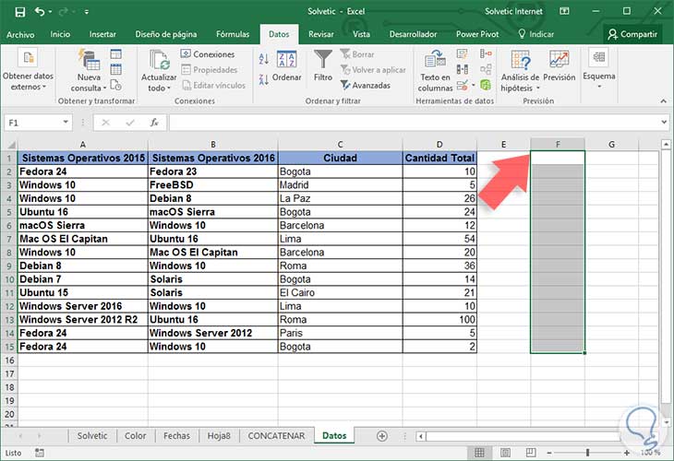Switch to the Solvetic sheet
Screen dimensions: 674x461
[92, 436]
